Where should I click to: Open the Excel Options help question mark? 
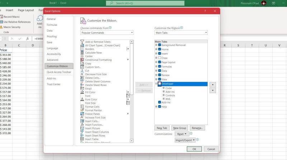205,11
